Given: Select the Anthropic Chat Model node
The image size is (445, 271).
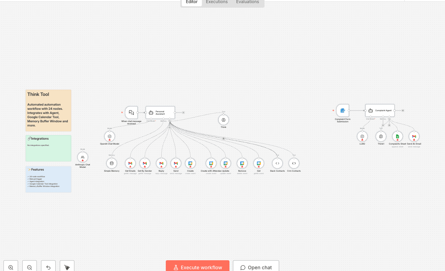Looking at the screenshot, I should coord(83,157).
